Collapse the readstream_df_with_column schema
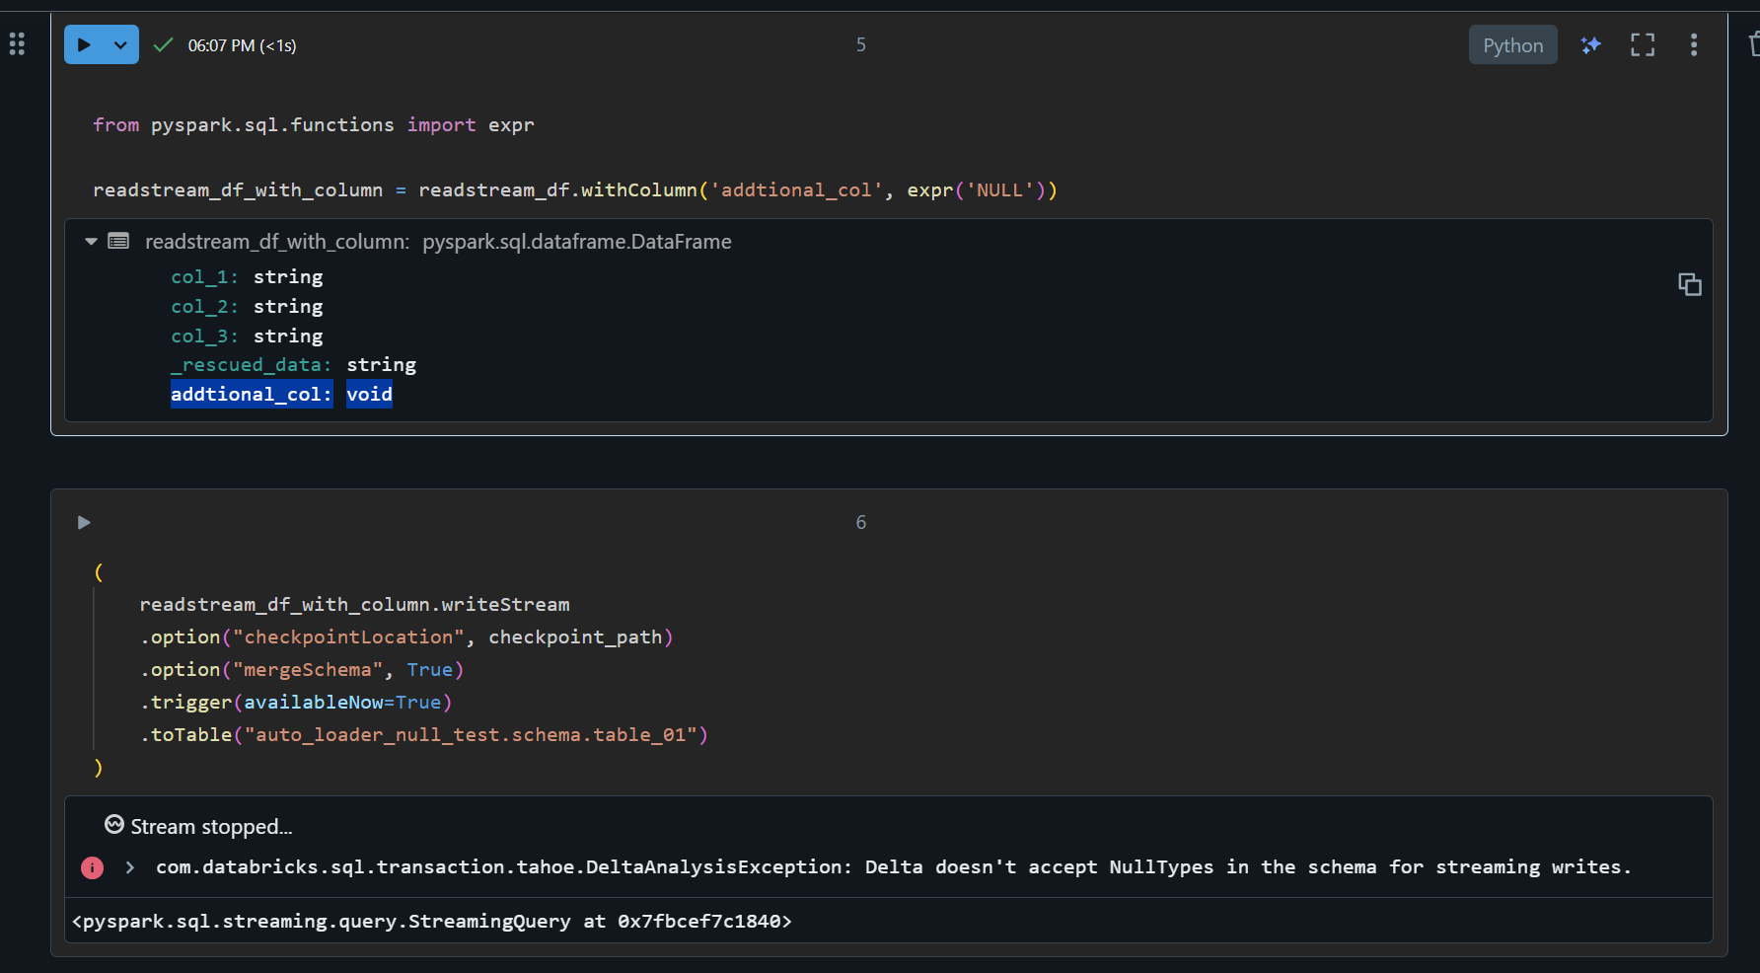Viewport: 1760px width, 973px height. 91,241
